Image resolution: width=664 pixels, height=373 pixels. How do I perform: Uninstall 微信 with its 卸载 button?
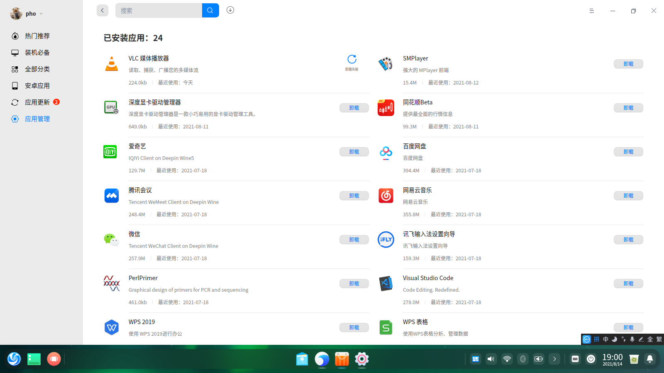tap(354, 240)
